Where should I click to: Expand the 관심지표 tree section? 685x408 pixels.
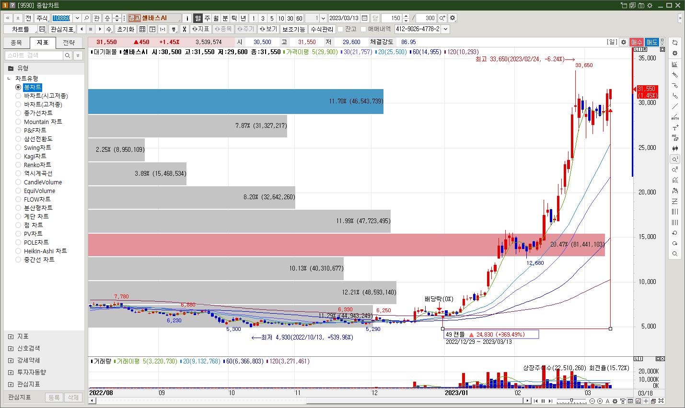click(11, 385)
